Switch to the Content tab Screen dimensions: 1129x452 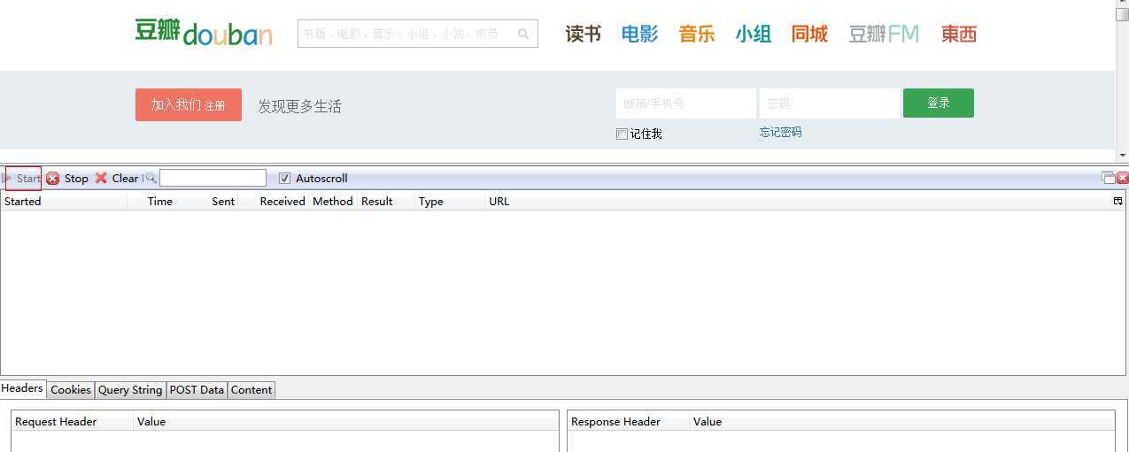(251, 389)
